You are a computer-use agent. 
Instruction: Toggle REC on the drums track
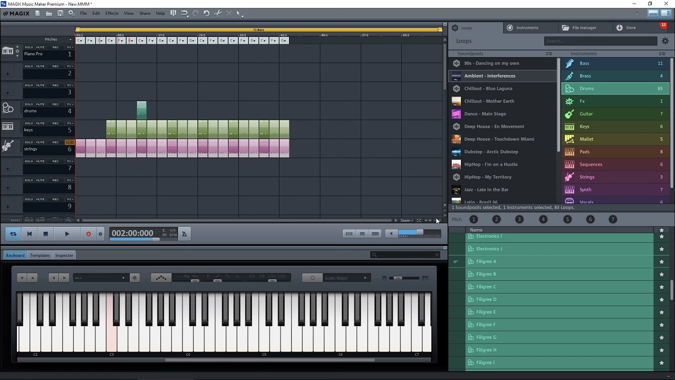pos(55,104)
